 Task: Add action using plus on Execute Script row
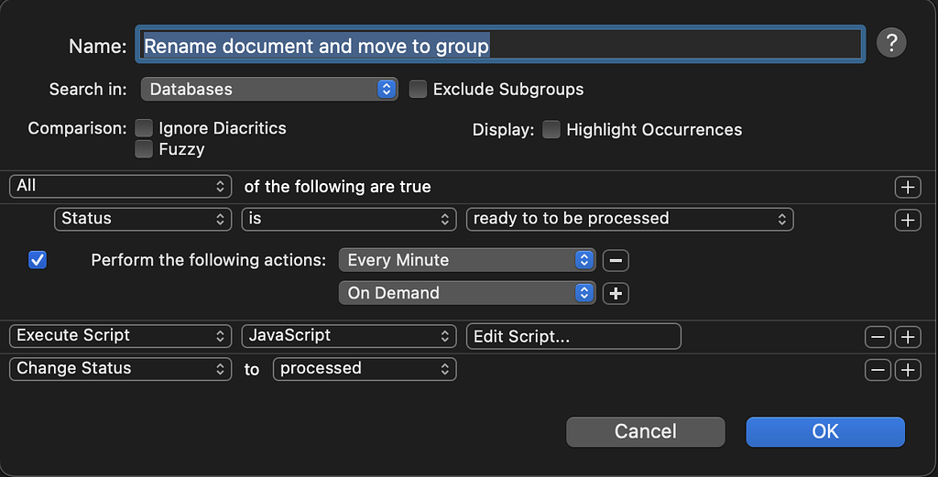pyautogui.click(x=907, y=336)
